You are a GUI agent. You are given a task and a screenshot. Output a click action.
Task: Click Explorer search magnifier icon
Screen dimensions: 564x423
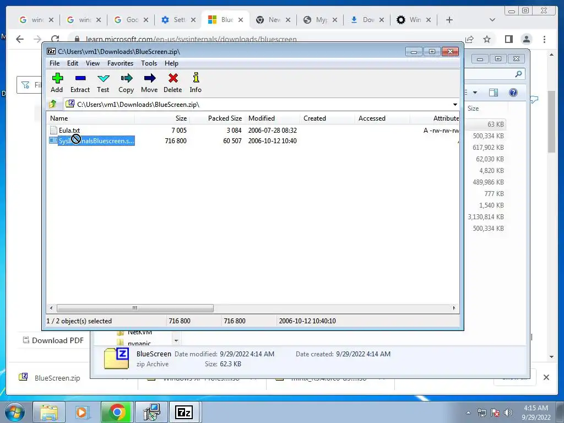click(518, 74)
